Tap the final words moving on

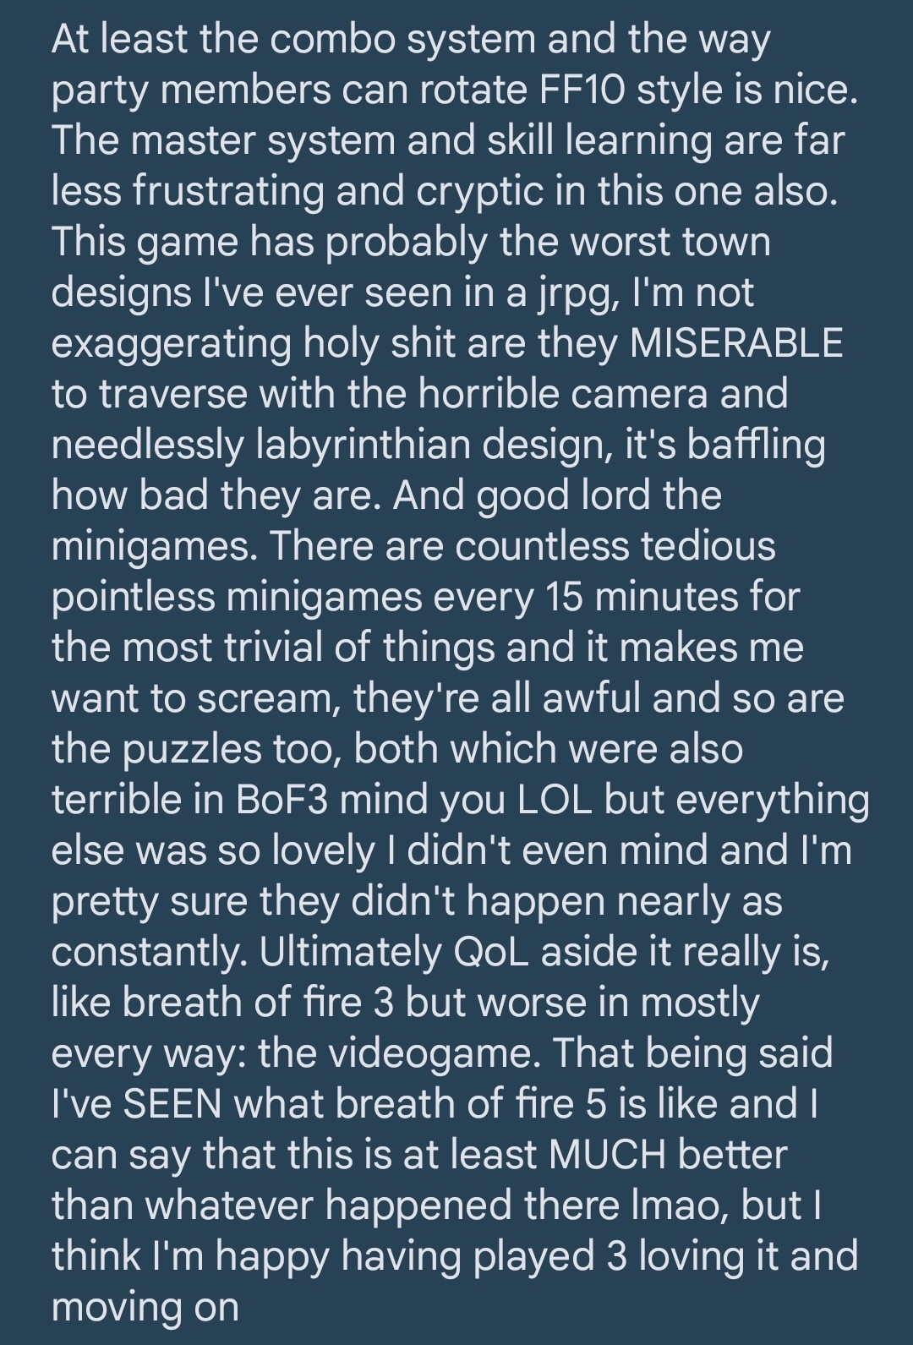pos(145,1309)
